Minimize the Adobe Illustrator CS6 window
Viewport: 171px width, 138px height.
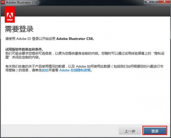(148, 2)
